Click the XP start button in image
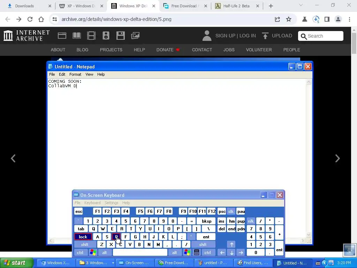Viewport: 357px width, 268px height. (x=16, y=263)
